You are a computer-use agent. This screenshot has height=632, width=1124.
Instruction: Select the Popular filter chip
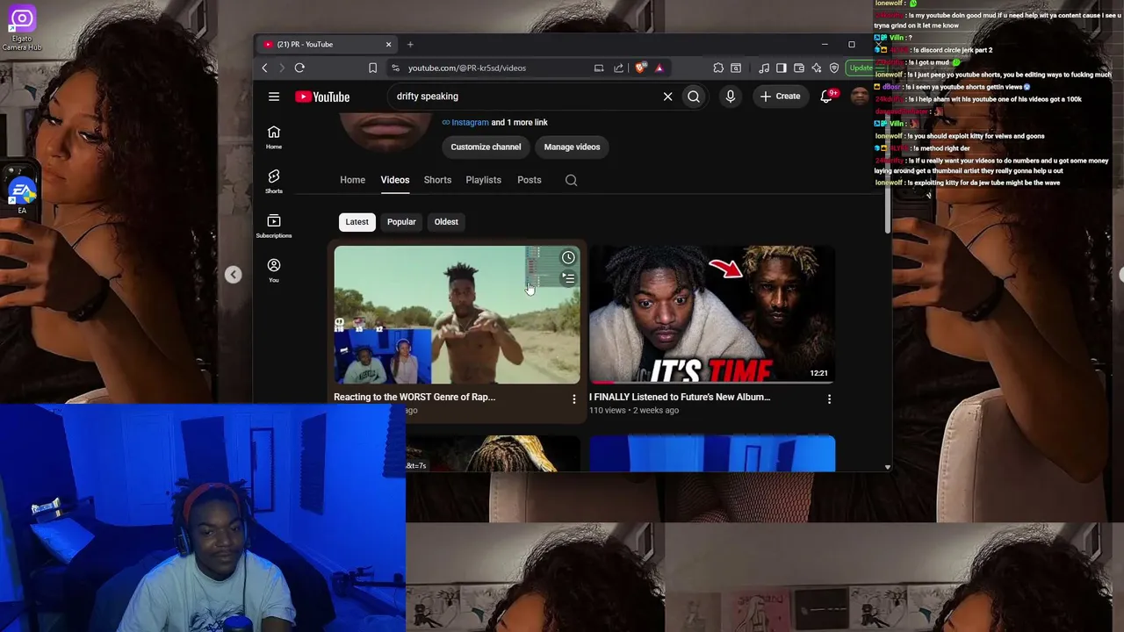401,222
